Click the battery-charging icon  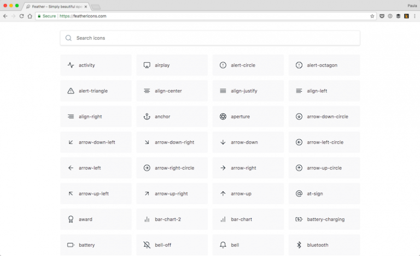[x=324, y=219]
